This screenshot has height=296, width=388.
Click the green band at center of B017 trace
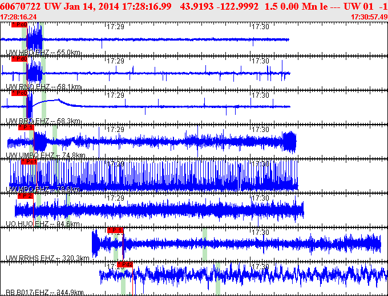(x=218, y=278)
